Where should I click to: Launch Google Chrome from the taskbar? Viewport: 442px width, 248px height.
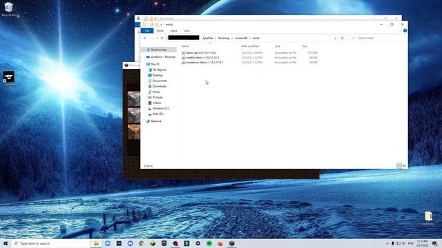pos(141,243)
